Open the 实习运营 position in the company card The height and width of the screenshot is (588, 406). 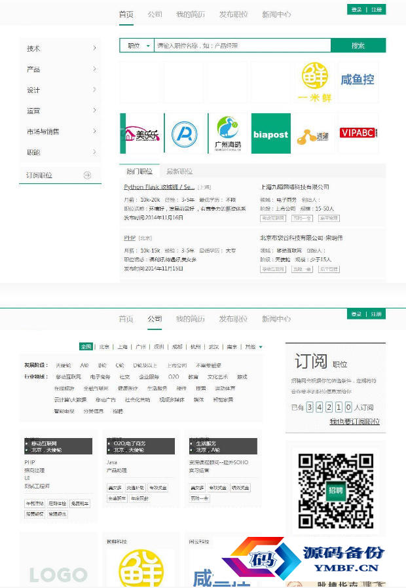199,470
